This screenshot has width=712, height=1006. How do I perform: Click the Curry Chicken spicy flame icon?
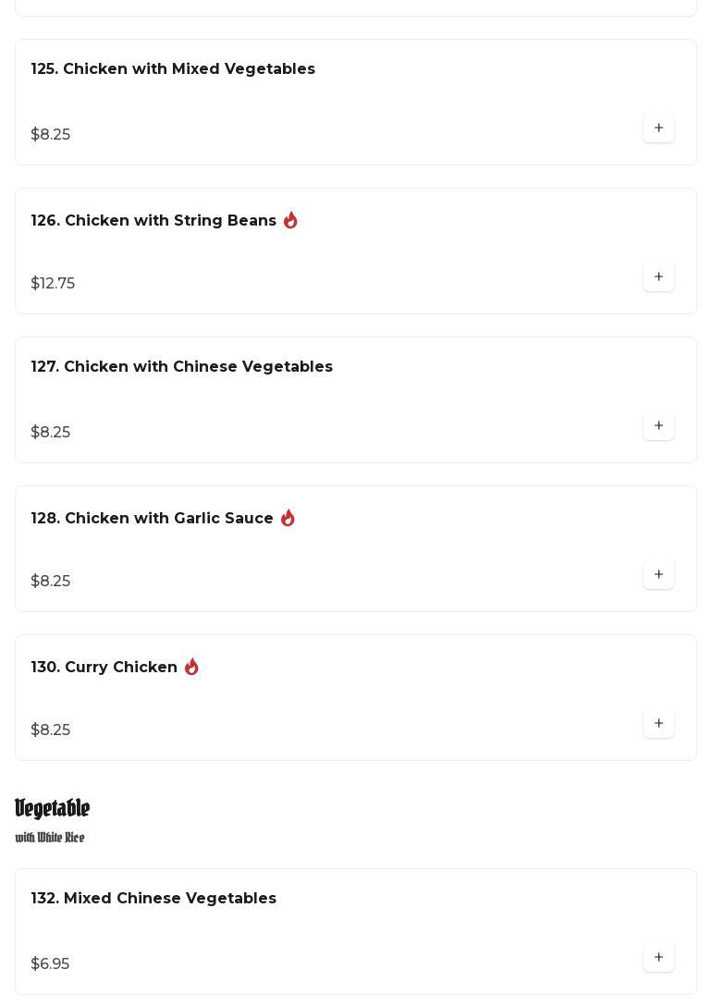coord(191,667)
